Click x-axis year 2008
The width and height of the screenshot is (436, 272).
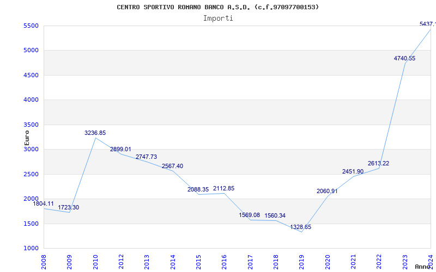tap(44, 262)
